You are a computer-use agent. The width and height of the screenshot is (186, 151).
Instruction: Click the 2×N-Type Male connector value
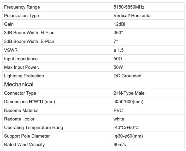tap(129, 93)
